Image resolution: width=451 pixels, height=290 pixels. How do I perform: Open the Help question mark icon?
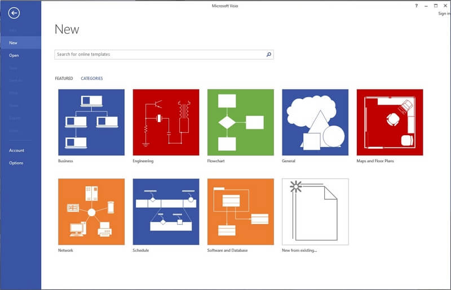coord(416,6)
